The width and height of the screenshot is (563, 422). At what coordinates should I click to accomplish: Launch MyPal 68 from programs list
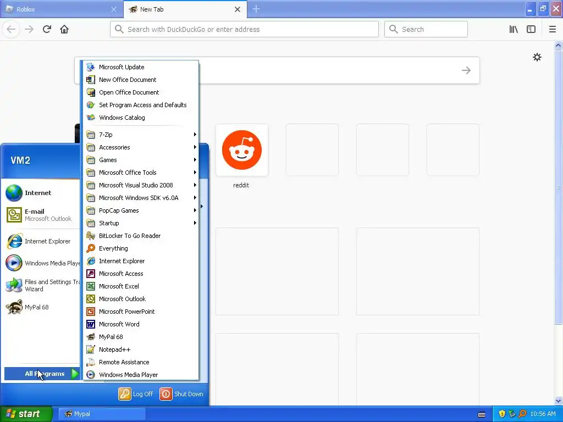[x=141, y=337]
